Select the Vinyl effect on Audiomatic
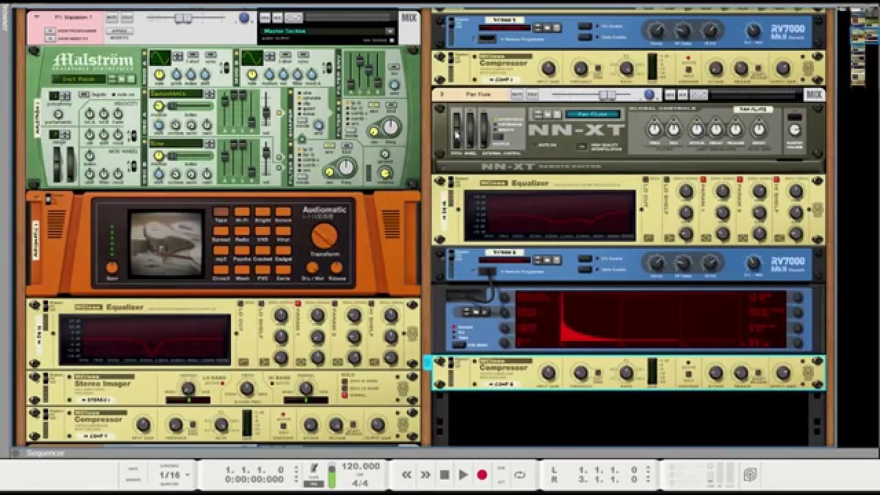The height and width of the screenshot is (495, 880). coord(283,232)
